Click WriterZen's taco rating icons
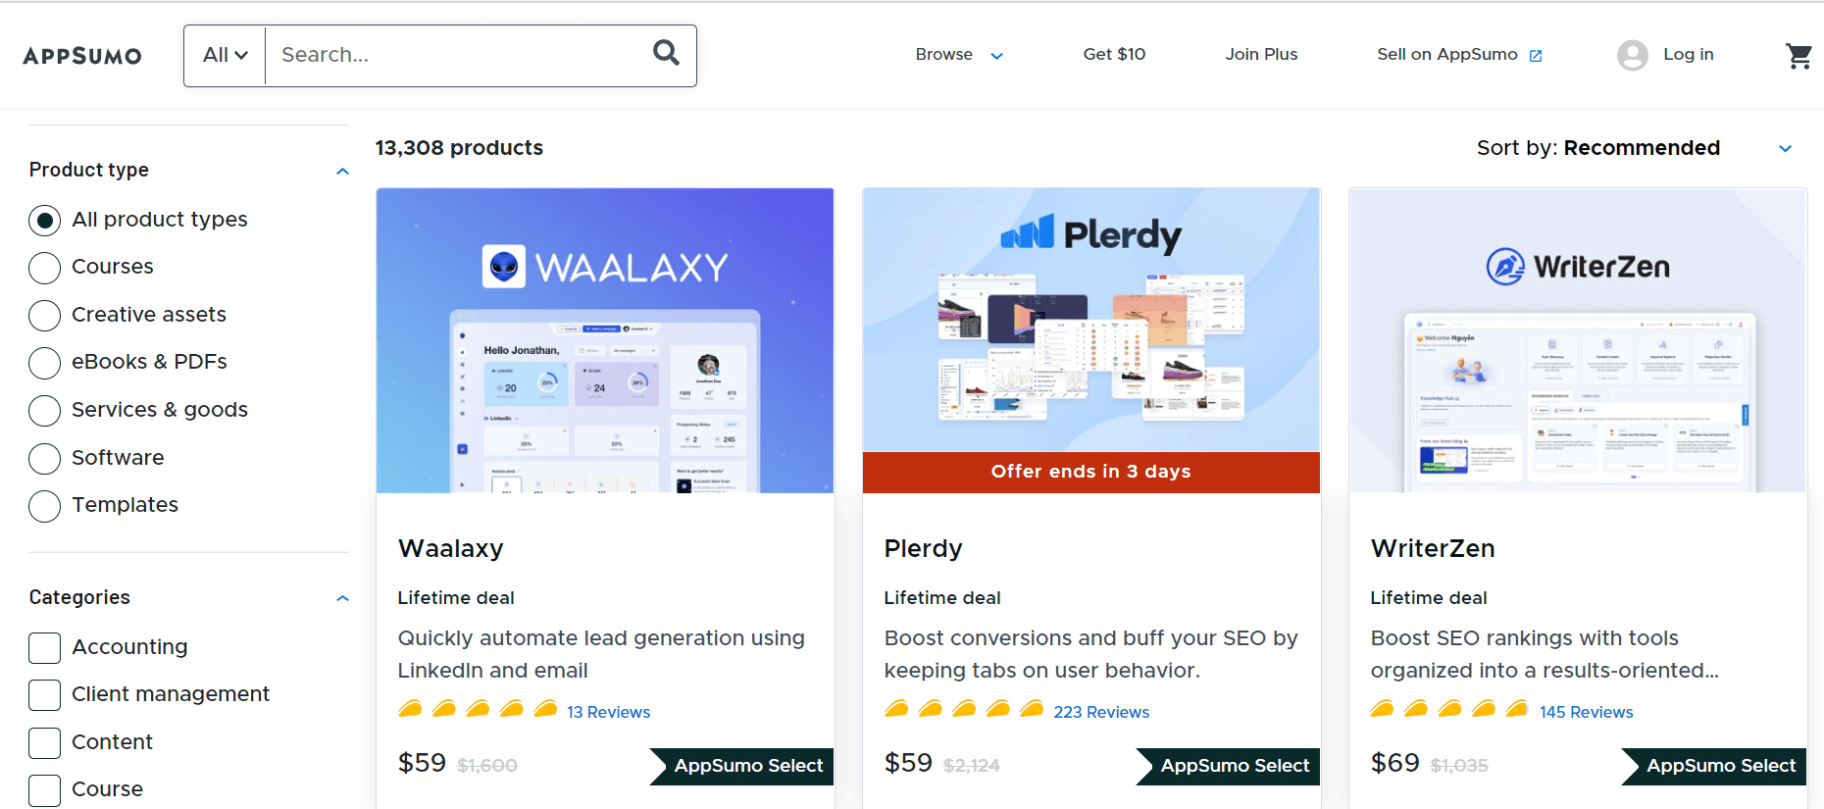 pyautogui.click(x=1449, y=709)
